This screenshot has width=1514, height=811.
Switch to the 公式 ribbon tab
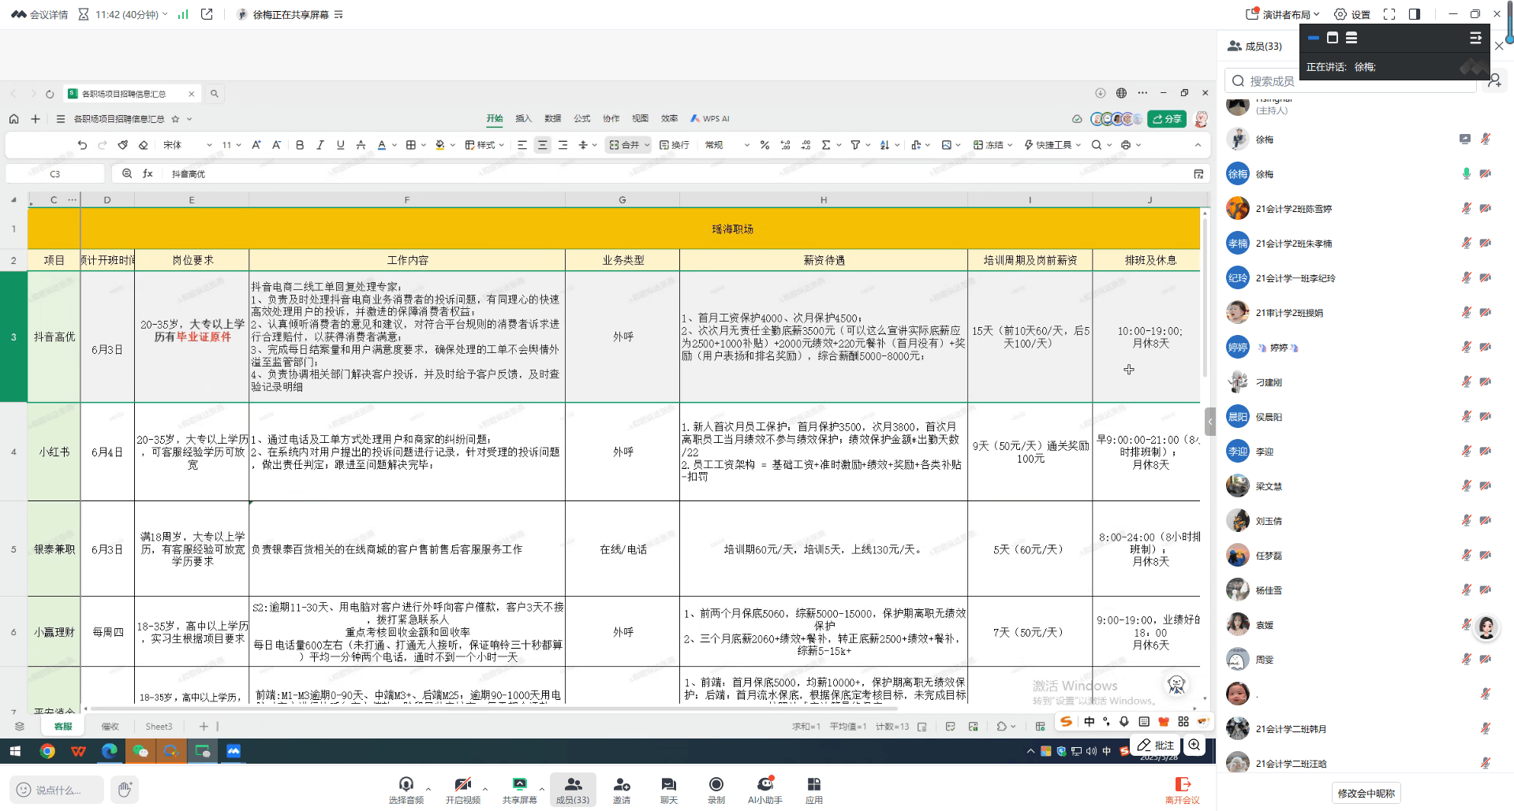pyautogui.click(x=582, y=119)
